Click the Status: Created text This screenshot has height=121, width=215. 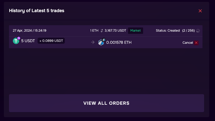tap(168, 31)
